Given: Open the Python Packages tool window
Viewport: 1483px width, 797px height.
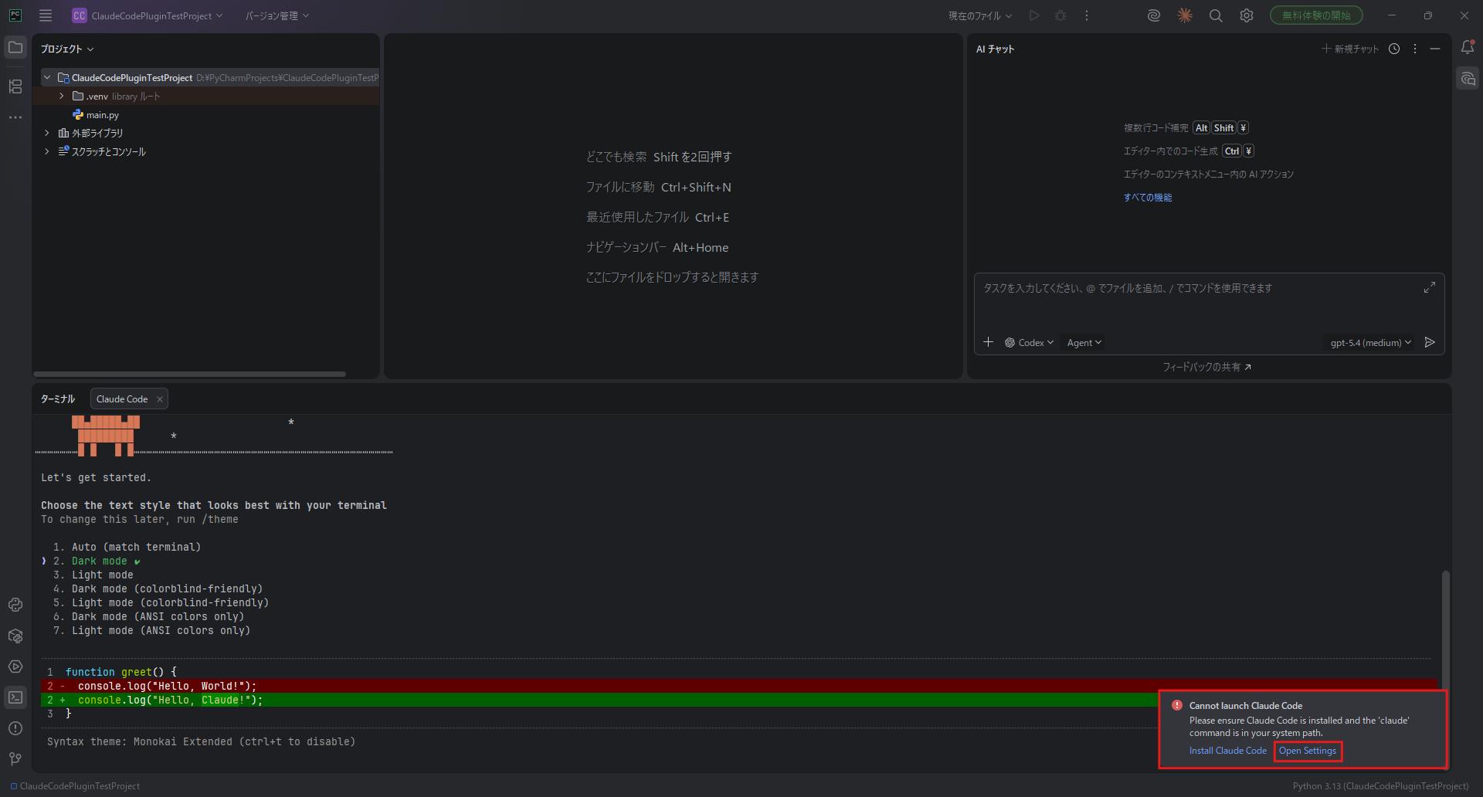Looking at the screenshot, I should 15,636.
